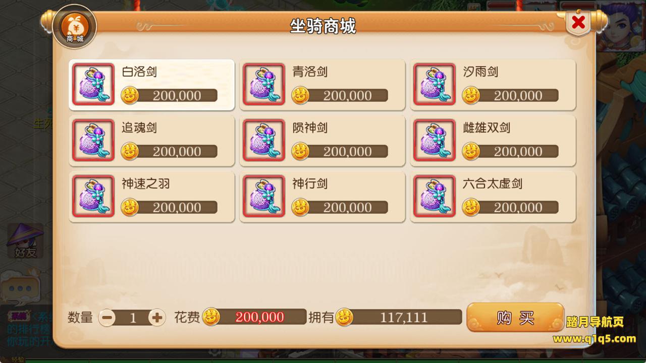This screenshot has width=646, height=363.
Task: Decrease quantity with the minus button
Action: click(x=107, y=318)
